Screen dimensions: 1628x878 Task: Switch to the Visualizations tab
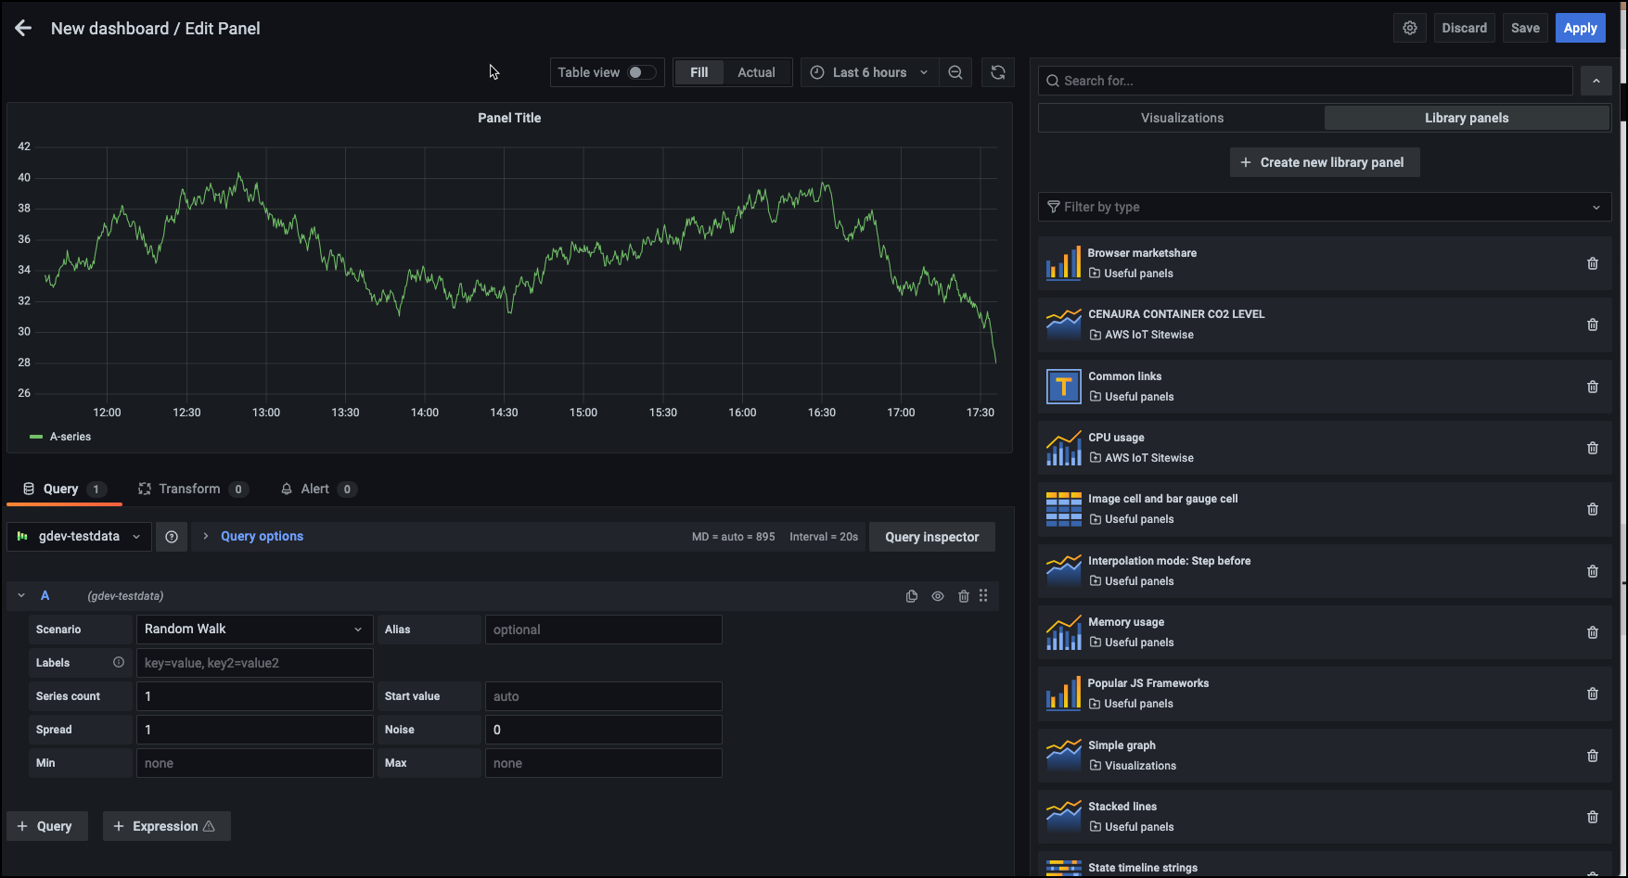pyautogui.click(x=1181, y=118)
